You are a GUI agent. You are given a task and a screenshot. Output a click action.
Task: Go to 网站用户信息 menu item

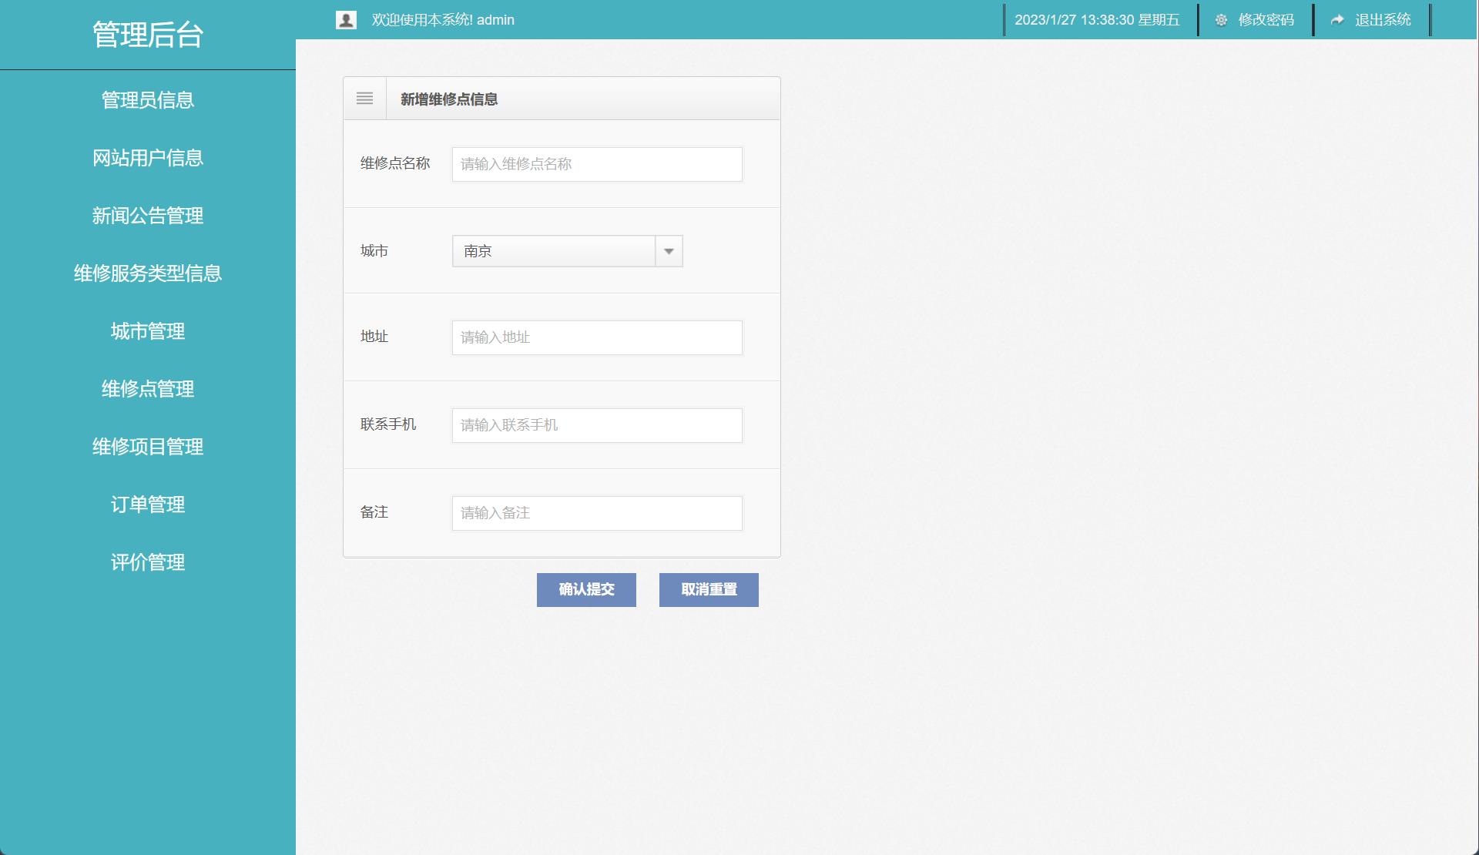click(148, 158)
